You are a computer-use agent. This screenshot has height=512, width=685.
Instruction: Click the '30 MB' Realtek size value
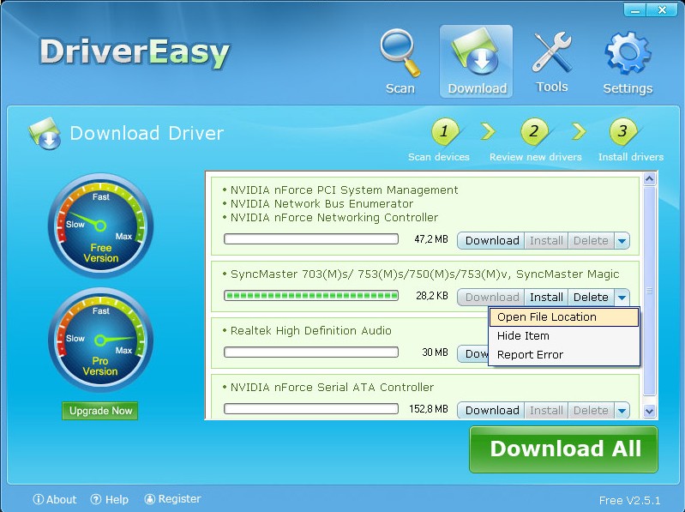[x=435, y=352]
